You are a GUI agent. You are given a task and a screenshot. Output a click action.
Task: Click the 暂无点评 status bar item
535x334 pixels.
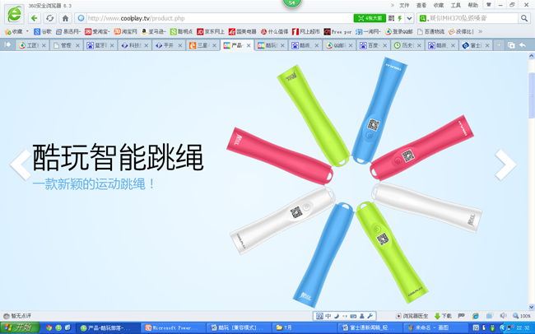coord(17,316)
